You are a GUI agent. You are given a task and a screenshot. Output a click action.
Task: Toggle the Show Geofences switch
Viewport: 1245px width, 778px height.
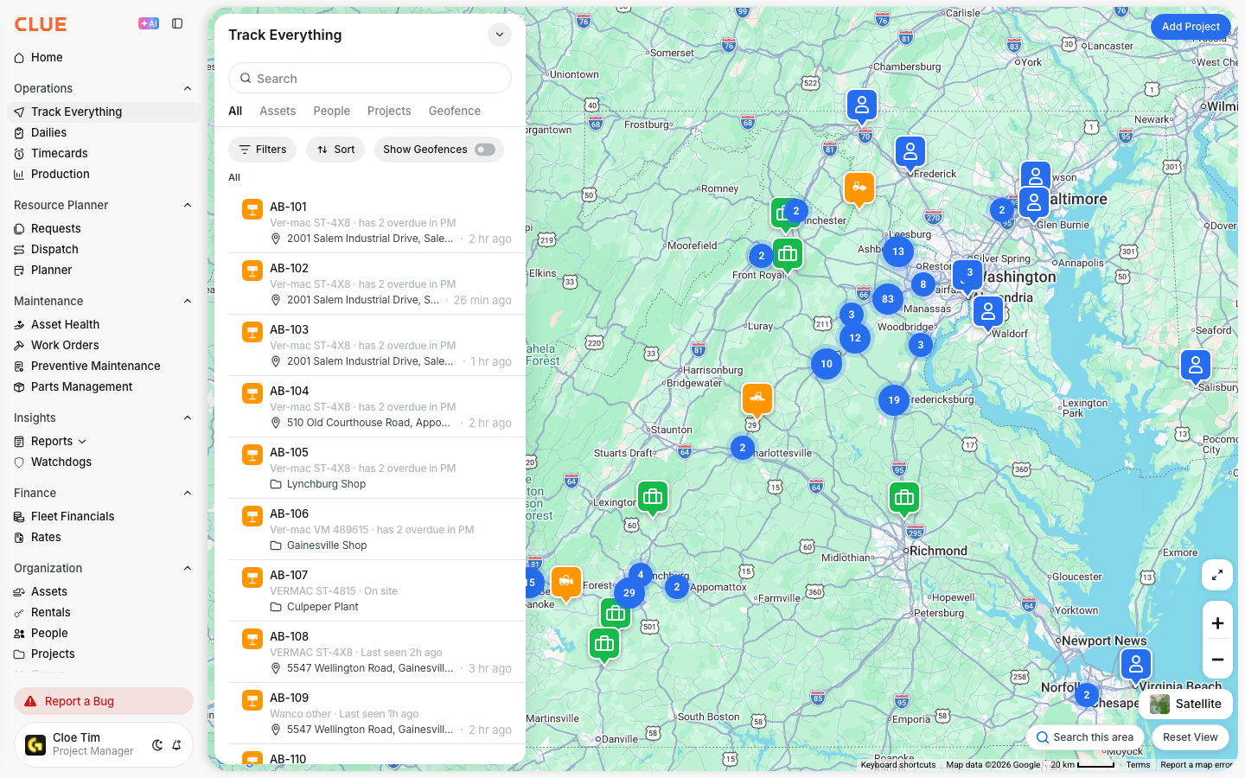[x=485, y=150]
